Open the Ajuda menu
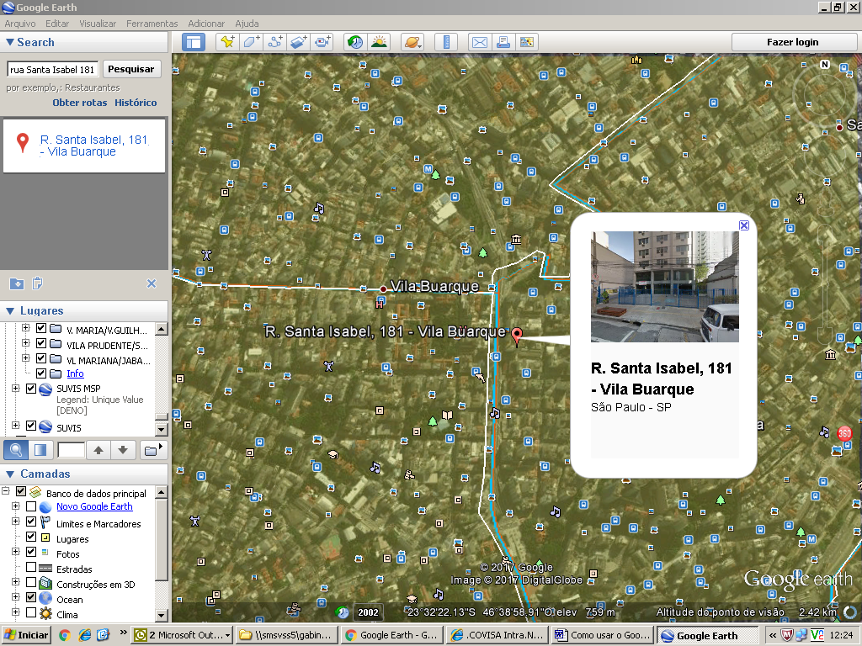 [247, 24]
